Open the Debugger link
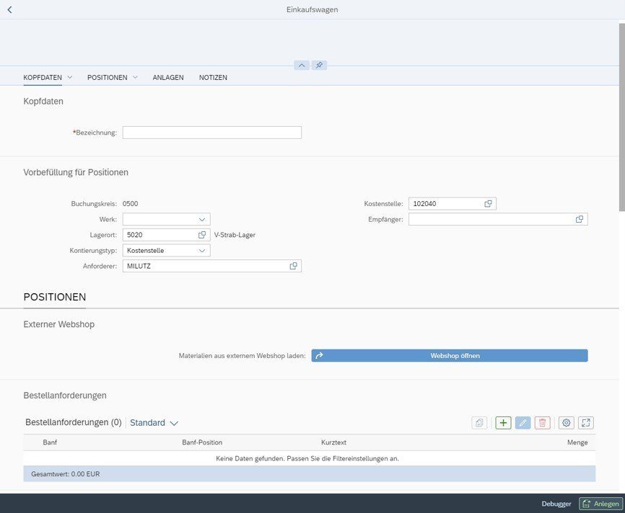 click(556, 503)
